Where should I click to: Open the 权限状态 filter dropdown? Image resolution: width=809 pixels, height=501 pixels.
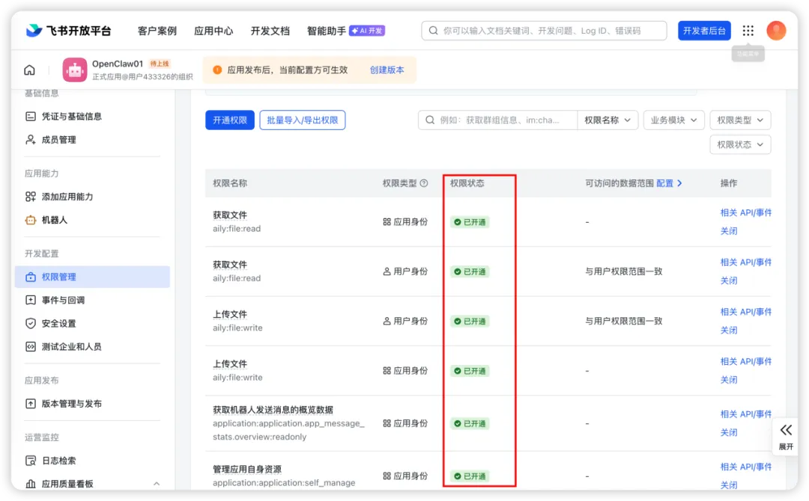point(739,144)
